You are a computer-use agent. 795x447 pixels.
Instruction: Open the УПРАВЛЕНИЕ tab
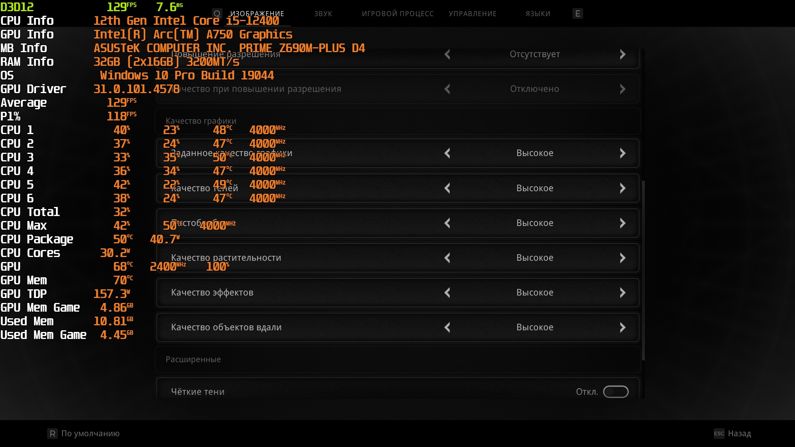click(472, 14)
